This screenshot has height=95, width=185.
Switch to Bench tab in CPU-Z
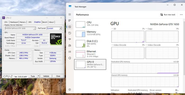point(45,22)
